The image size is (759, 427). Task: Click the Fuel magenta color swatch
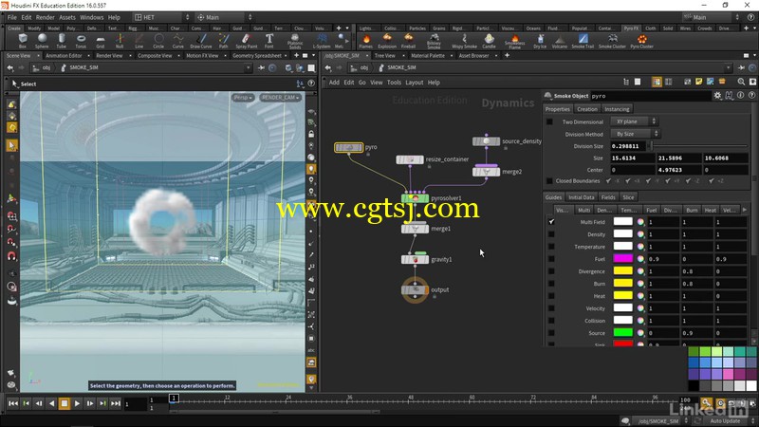point(623,258)
